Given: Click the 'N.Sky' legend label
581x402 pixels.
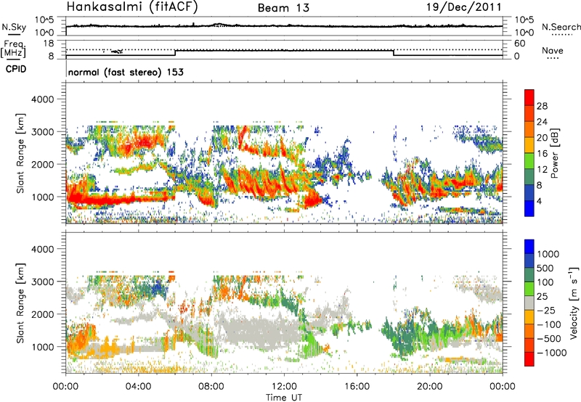Looking at the screenshot, I should coord(14,27).
